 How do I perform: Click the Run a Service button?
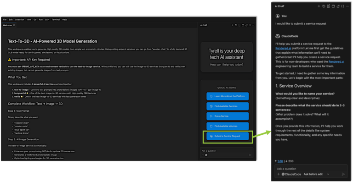pos(228,116)
